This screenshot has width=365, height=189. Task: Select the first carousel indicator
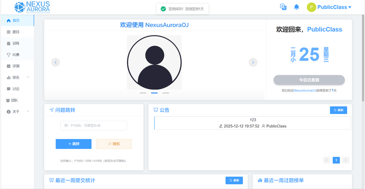[x=143, y=93]
